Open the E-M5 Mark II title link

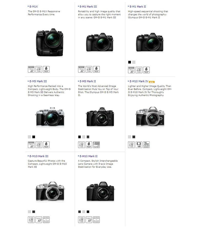88,81
